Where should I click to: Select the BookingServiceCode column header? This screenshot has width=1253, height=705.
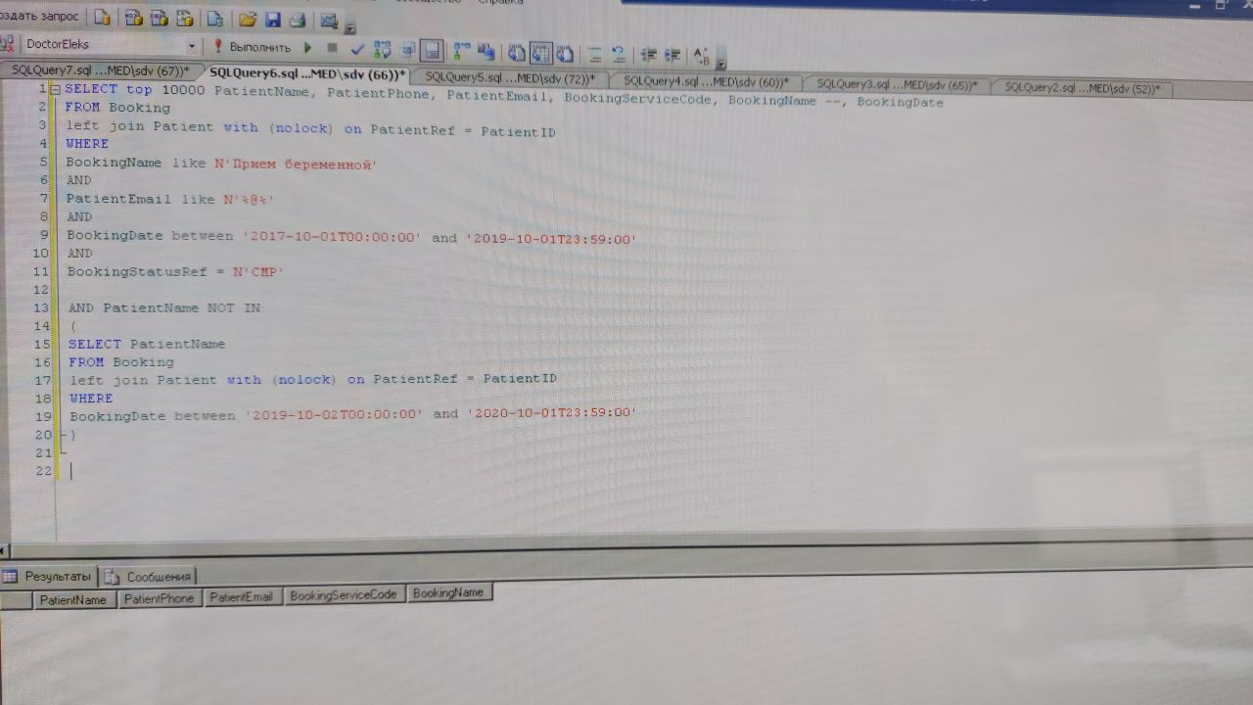pyautogui.click(x=344, y=594)
